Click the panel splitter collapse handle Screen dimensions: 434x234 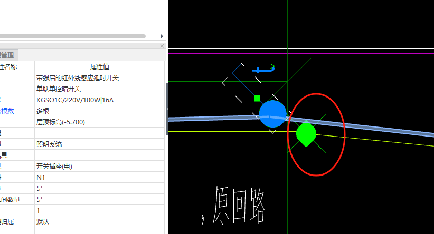click(x=167, y=109)
